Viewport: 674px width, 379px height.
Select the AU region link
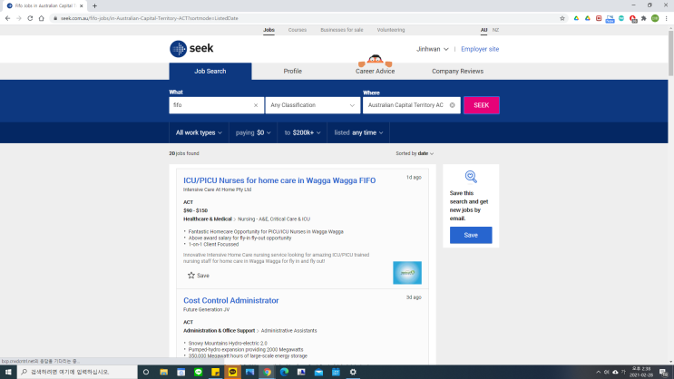pyautogui.click(x=484, y=30)
